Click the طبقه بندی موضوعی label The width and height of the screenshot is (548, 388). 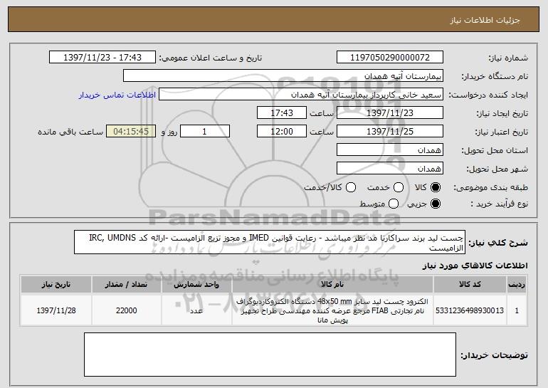(x=490, y=188)
